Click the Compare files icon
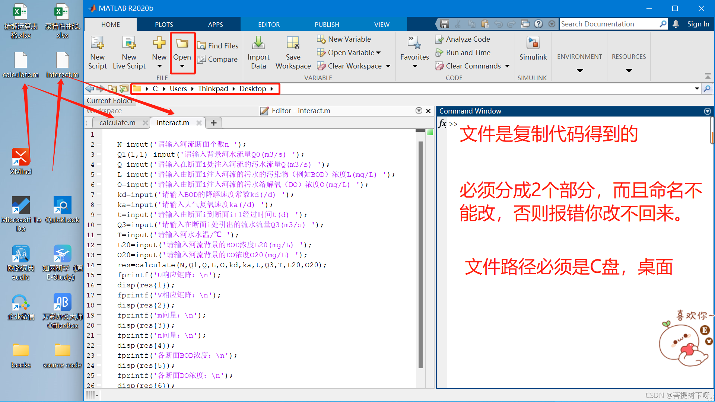The height and width of the screenshot is (402, 715). point(201,59)
